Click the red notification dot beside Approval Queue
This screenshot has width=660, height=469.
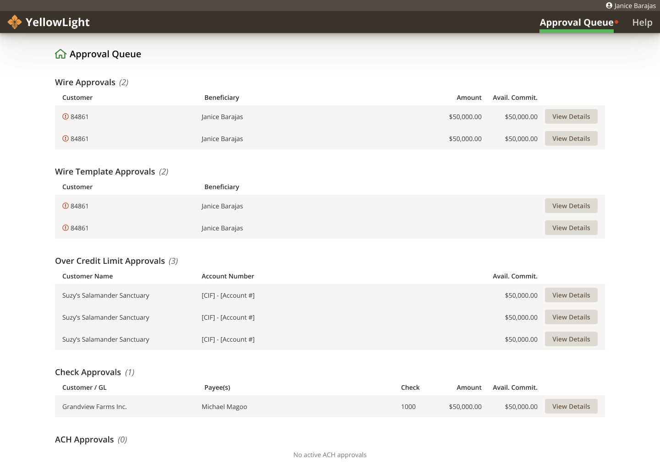click(x=616, y=22)
